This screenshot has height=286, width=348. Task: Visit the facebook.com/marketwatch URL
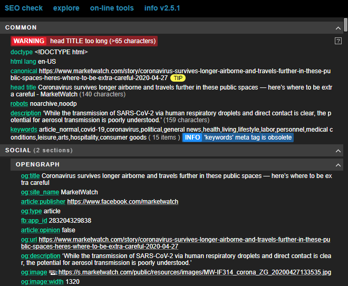[x=123, y=202]
